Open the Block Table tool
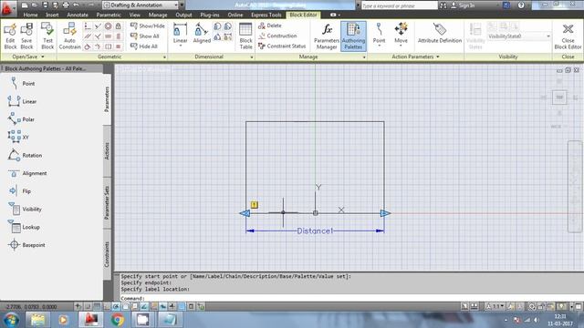This screenshot has width=584, height=328. coord(245,36)
